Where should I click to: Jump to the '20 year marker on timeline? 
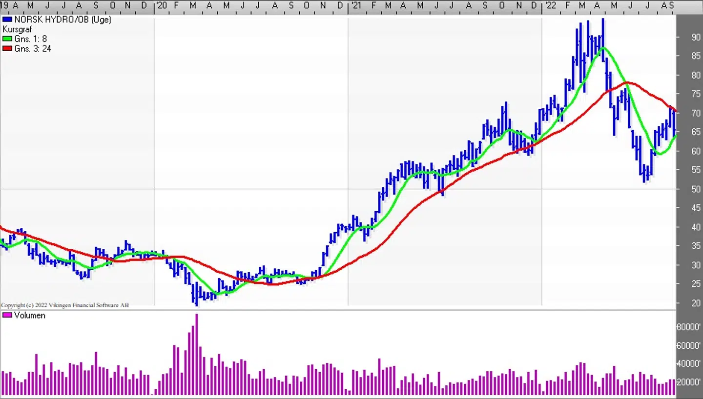click(162, 5)
